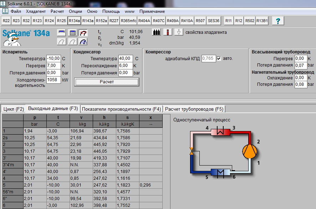This screenshot has width=316, height=209.
Task: Select refrigerant R124
Action: point(49,21)
